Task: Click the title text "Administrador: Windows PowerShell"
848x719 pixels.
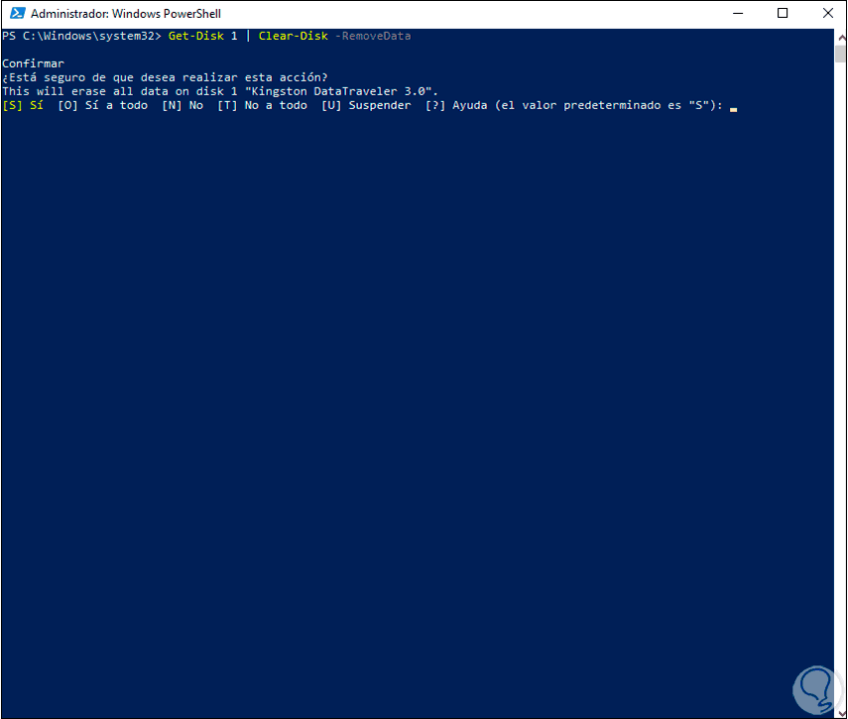Action: coord(126,14)
